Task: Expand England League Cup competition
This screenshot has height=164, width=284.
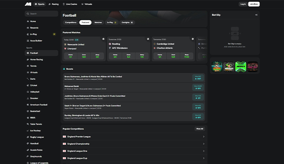Action: tap(134, 158)
